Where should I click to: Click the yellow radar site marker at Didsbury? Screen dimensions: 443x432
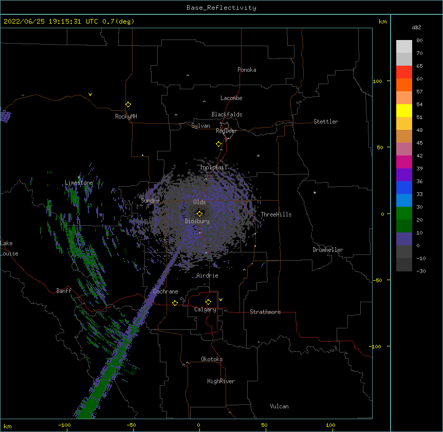pos(199,213)
